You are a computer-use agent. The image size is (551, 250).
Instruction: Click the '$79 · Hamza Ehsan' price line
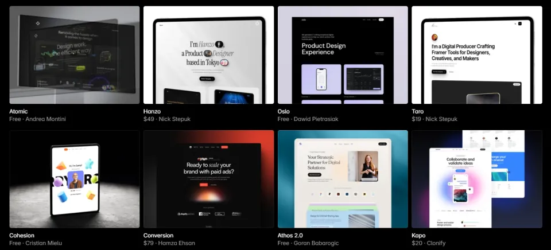pyautogui.click(x=169, y=243)
